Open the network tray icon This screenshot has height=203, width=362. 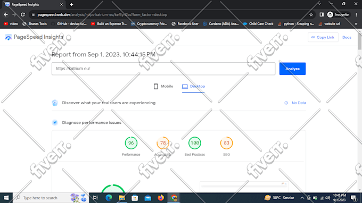coord(322,198)
